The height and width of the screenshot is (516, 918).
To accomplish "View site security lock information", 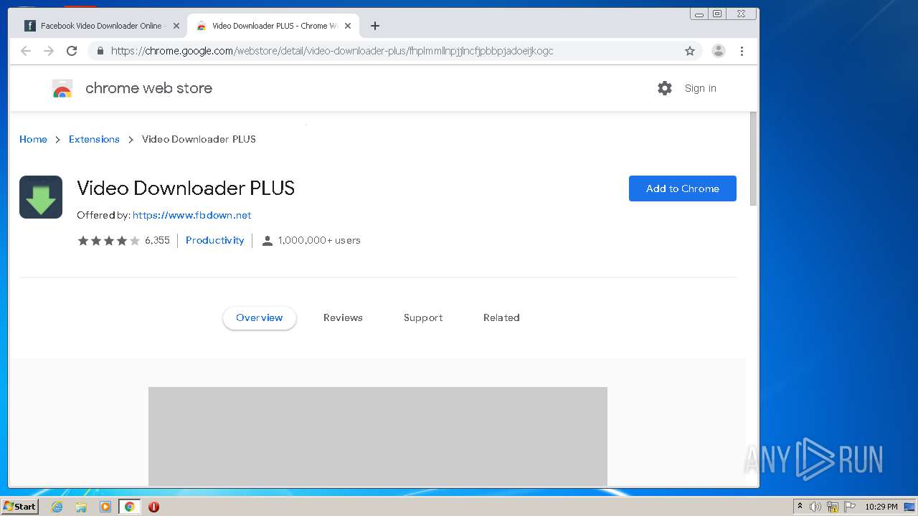I will (x=100, y=51).
